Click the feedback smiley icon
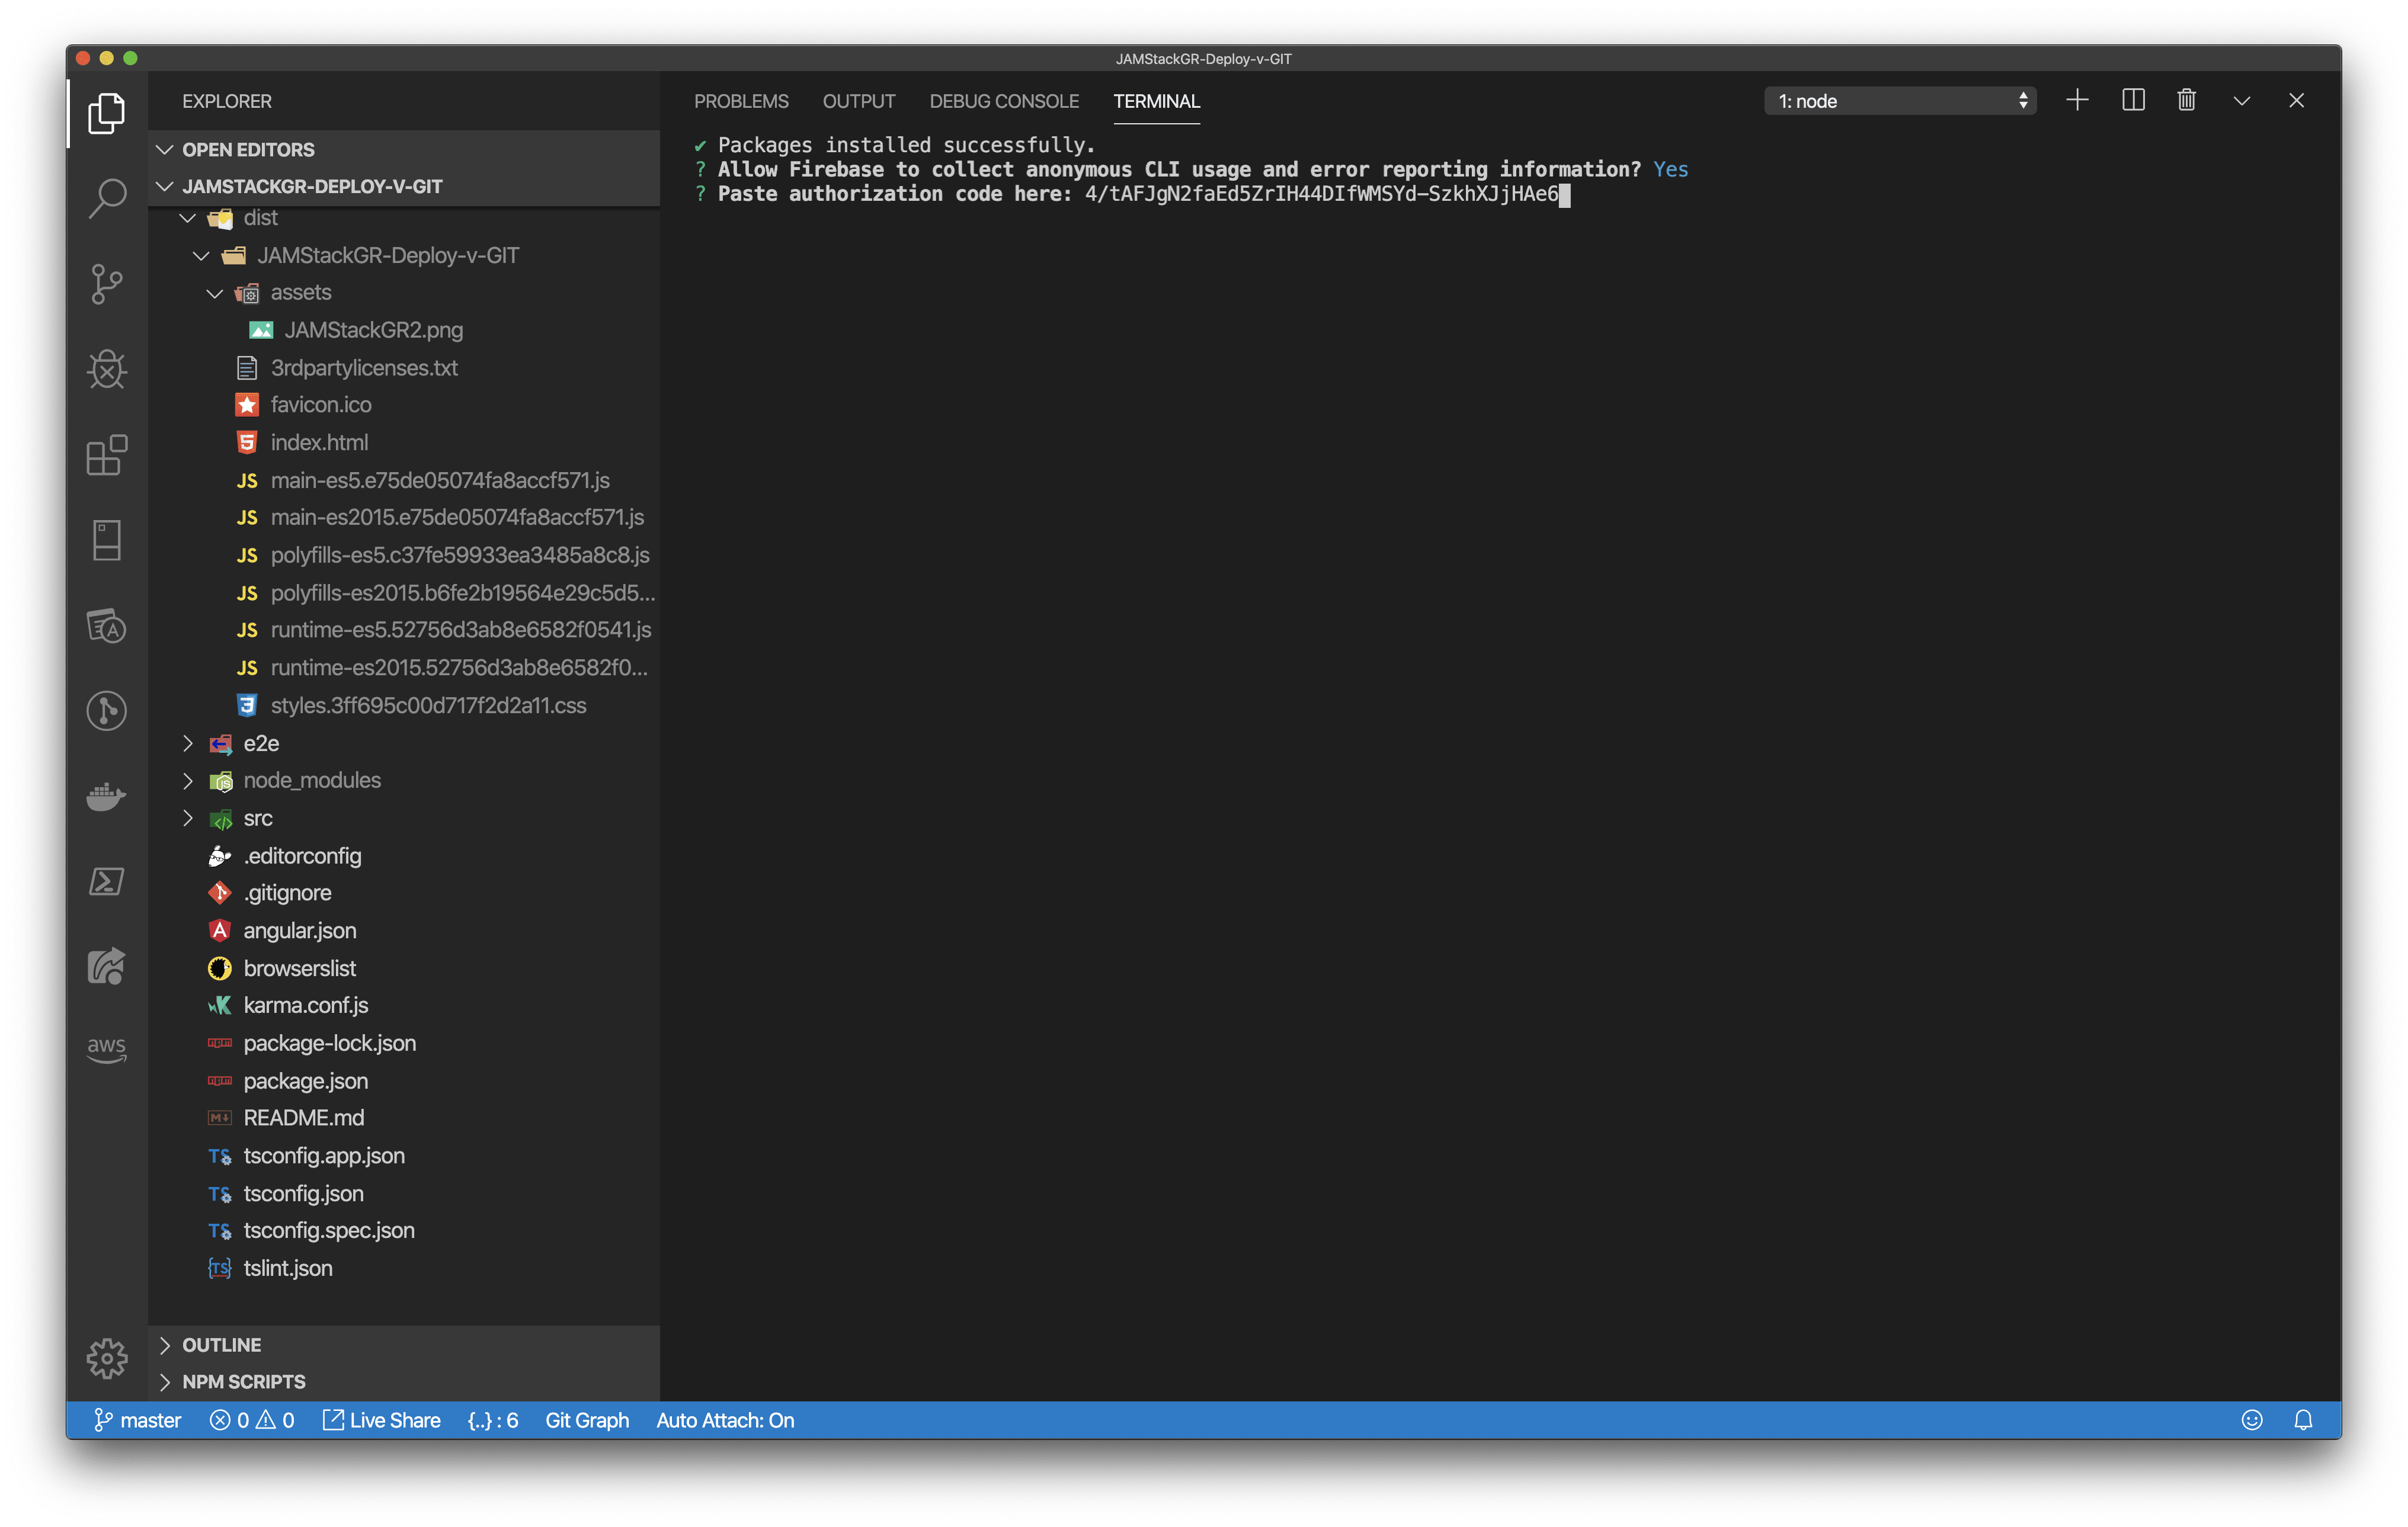 click(2252, 1420)
